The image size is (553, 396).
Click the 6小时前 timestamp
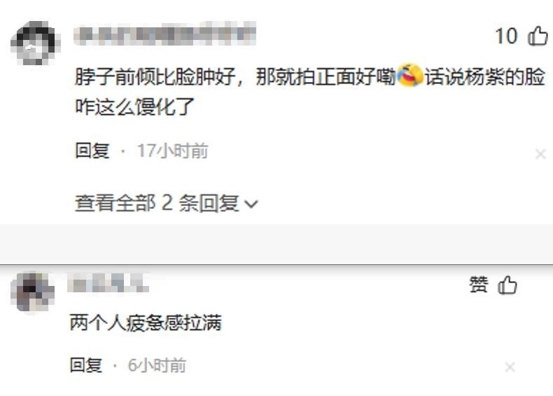[x=157, y=365]
